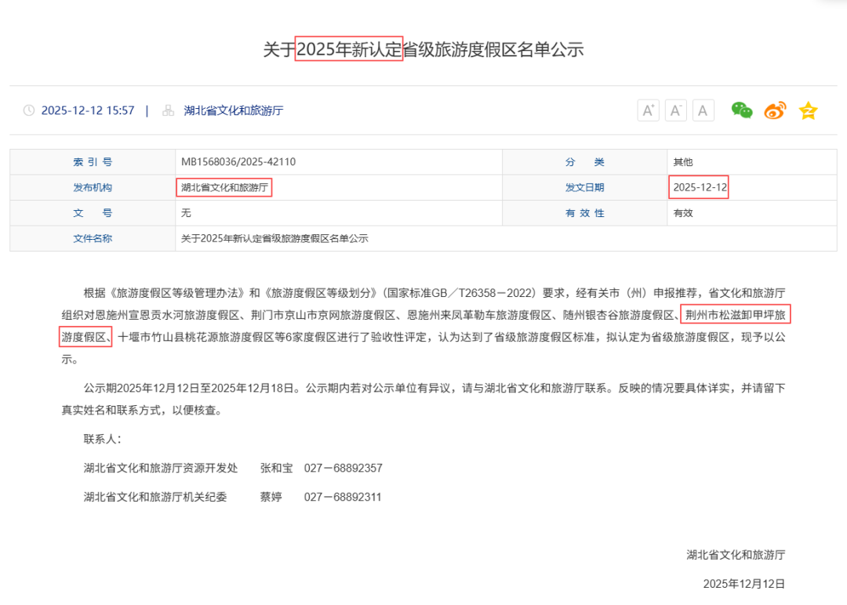Click the publish timestamp 2025-12-12 15:57
Viewport: 847px width, 605px height.
click(x=88, y=110)
